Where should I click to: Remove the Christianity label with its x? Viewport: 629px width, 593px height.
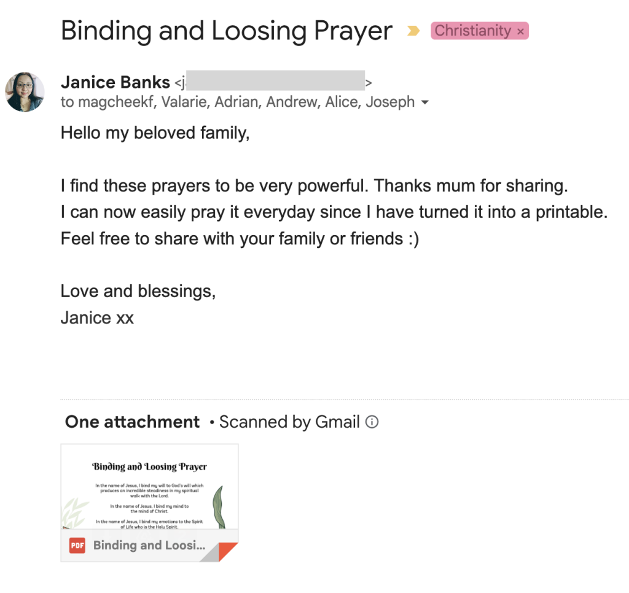(x=520, y=32)
